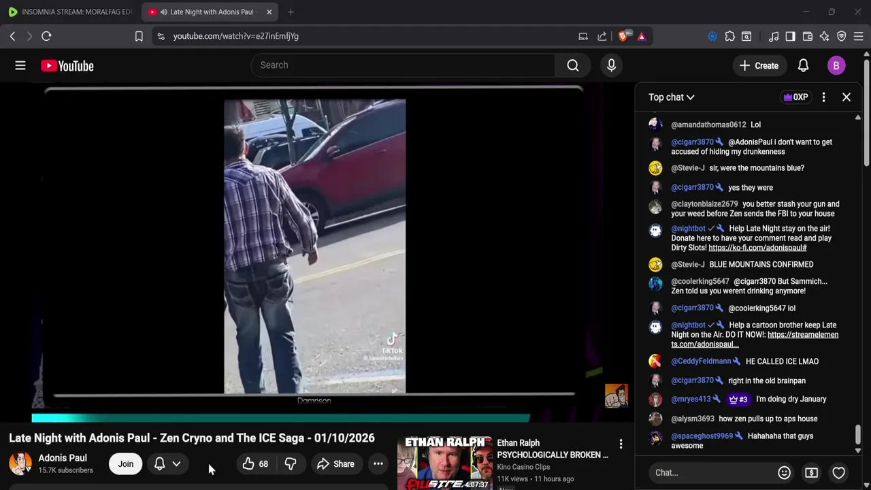The width and height of the screenshot is (871, 490).
Task: Open the ko-fi.com/adonispaul link
Action: point(757,248)
